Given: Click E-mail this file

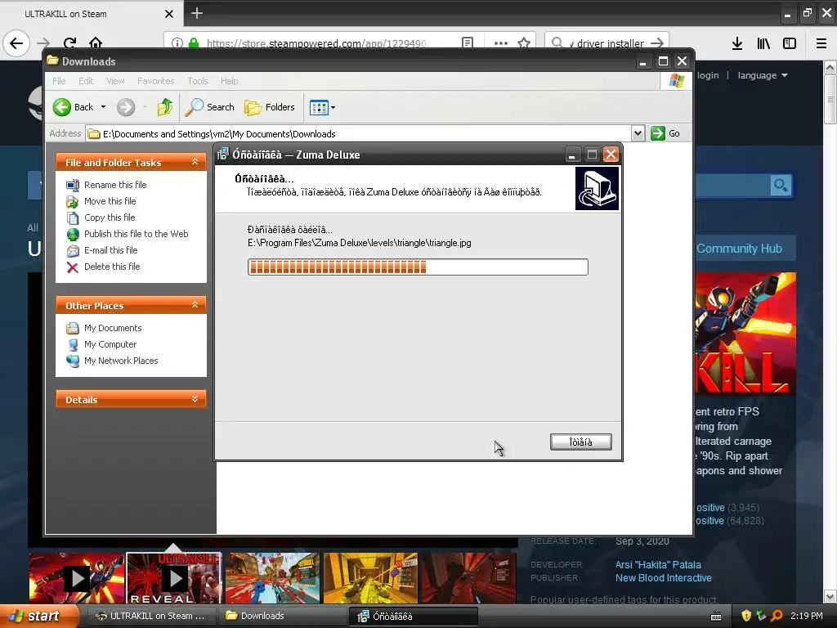Looking at the screenshot, I should click(x=111, y=250).
